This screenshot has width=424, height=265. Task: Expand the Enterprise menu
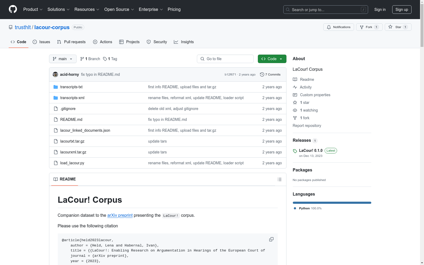pyautogui.click(x=151, y=10)
